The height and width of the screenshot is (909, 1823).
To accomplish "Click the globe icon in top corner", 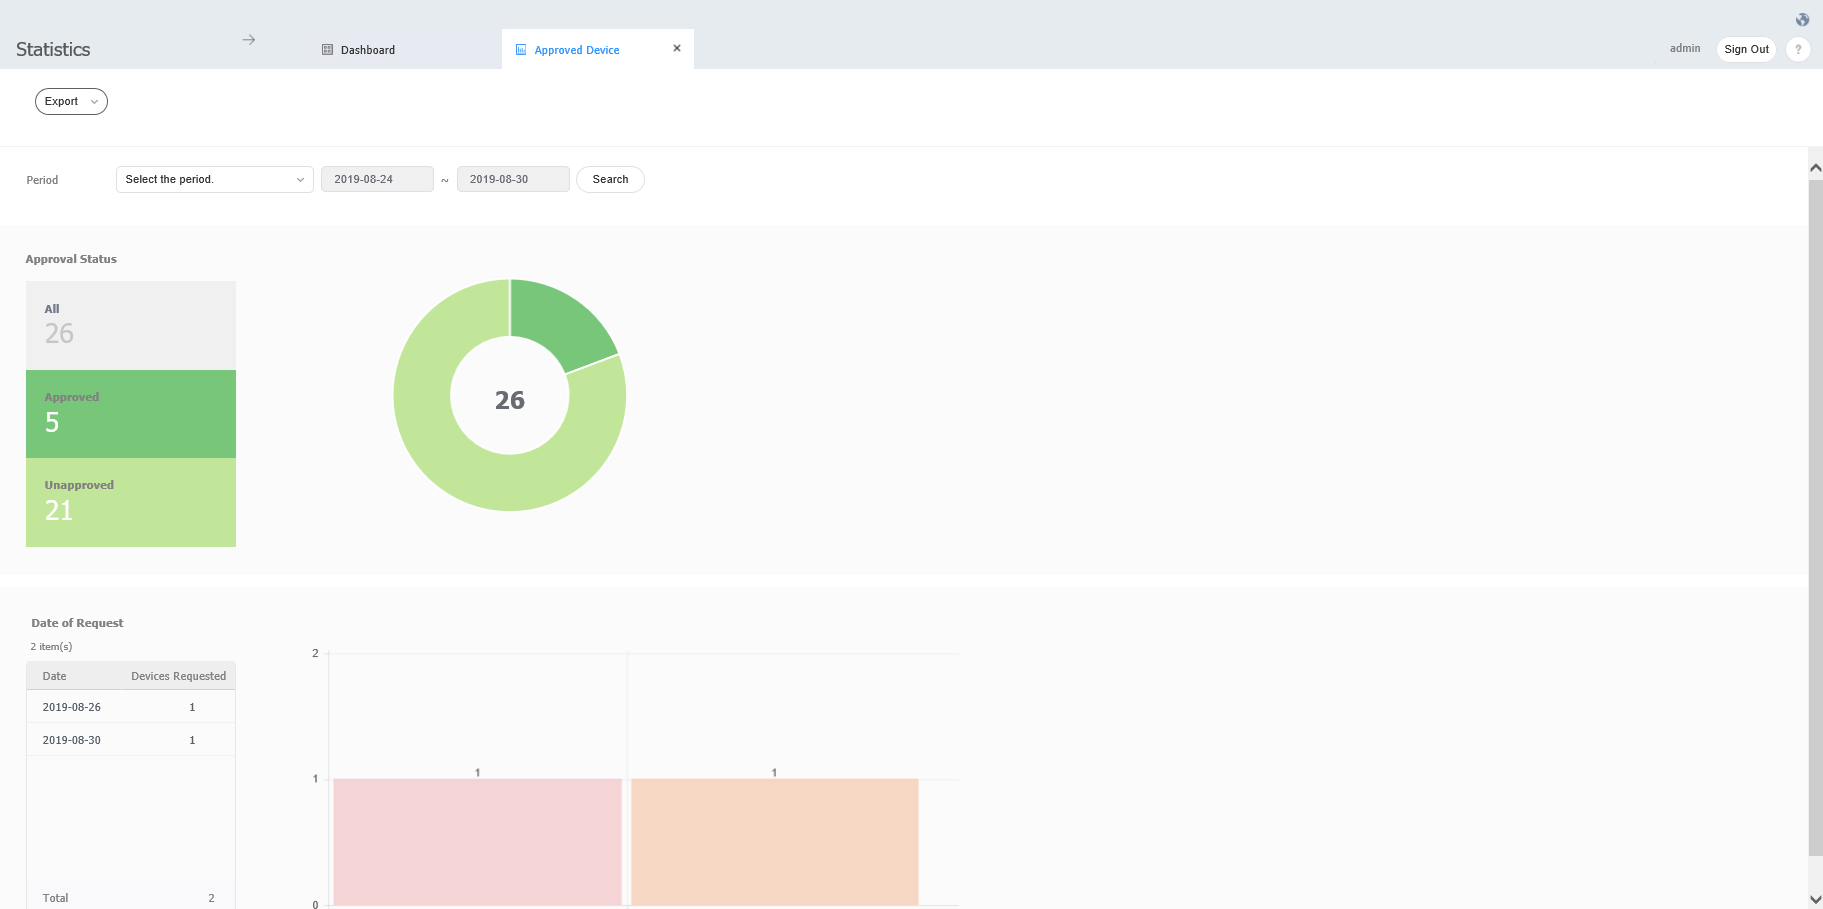I will tap(1802, 20).
